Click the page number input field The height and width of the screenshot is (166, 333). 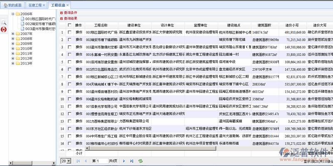102,161
